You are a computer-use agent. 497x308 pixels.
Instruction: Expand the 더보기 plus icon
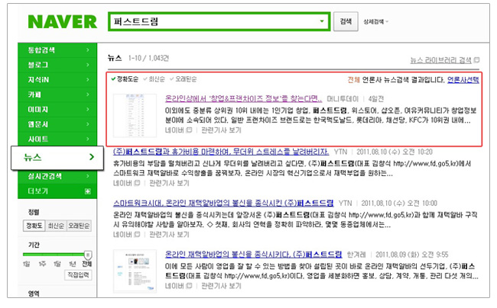[x=88, y=191]
